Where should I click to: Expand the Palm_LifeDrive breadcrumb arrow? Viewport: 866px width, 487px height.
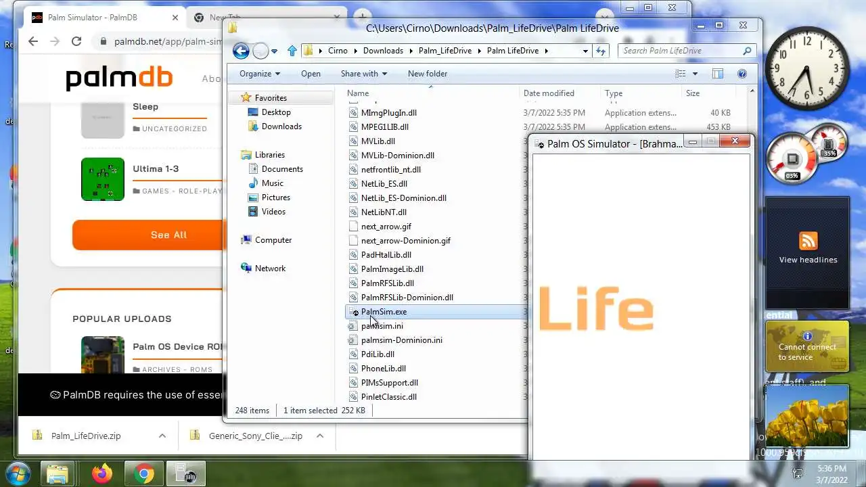481,51
